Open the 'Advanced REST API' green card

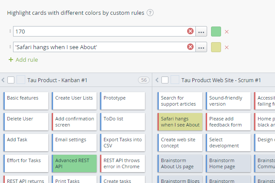click(x=74, y=163)
